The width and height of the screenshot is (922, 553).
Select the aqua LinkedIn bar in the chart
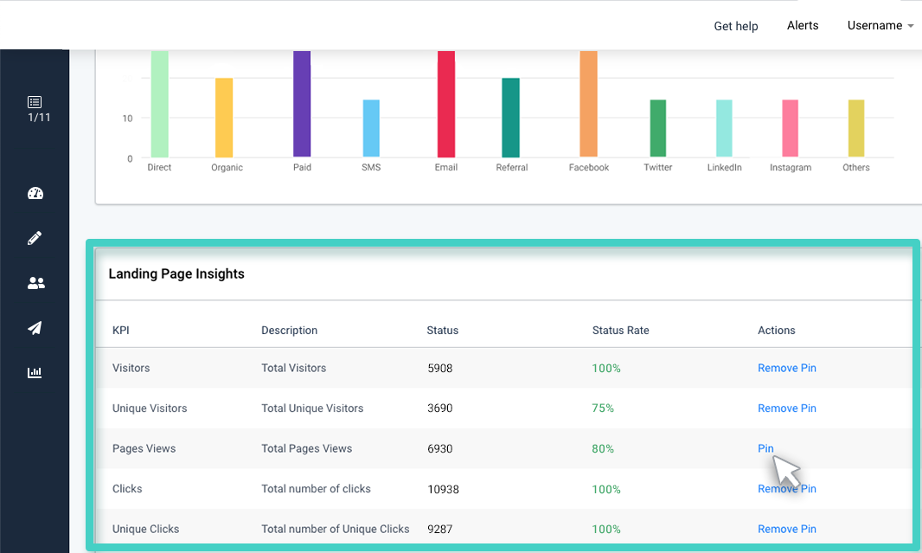pos(724,128)
